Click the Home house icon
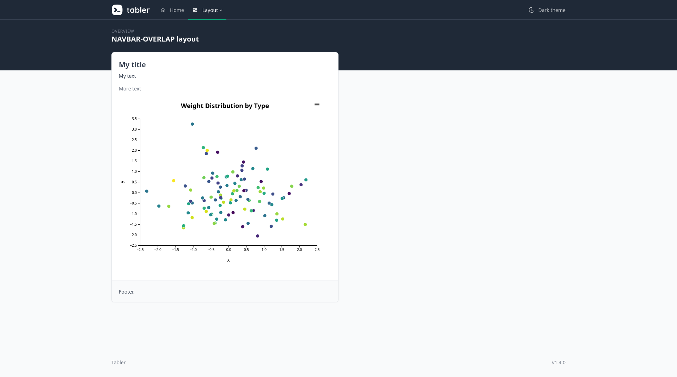 tap(163, 10)
